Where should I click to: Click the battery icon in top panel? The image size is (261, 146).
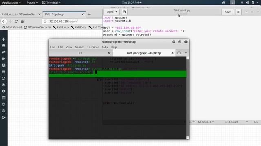pyautogui.click(x=253, y=2)
